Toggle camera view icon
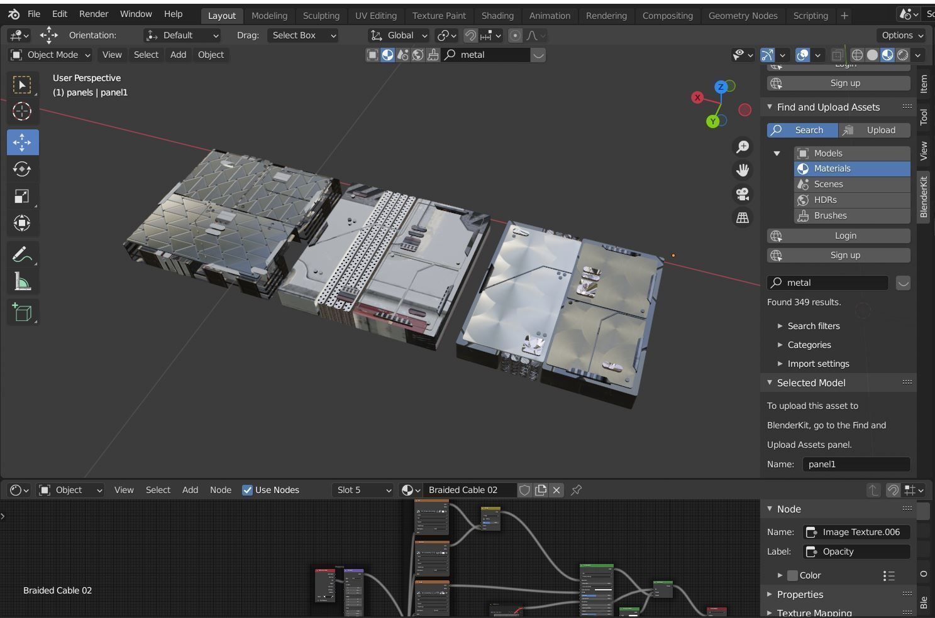935x618 pixels. pos(743,194)
